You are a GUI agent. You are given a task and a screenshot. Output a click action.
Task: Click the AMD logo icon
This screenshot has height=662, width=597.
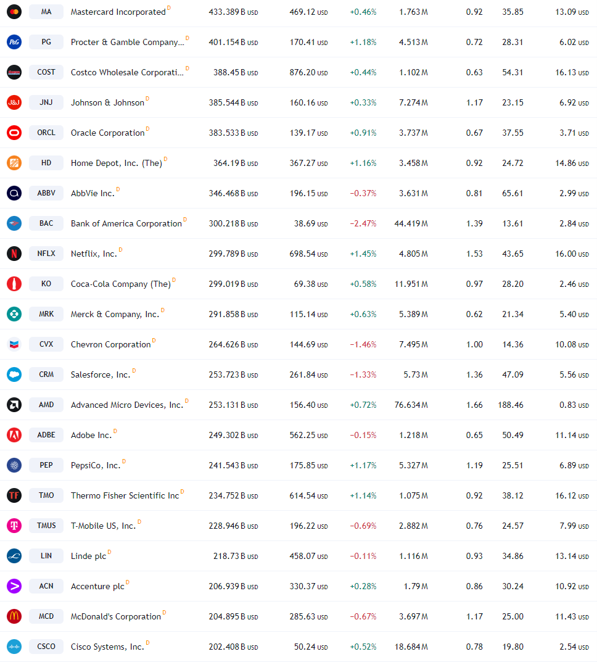click(14, 405)
